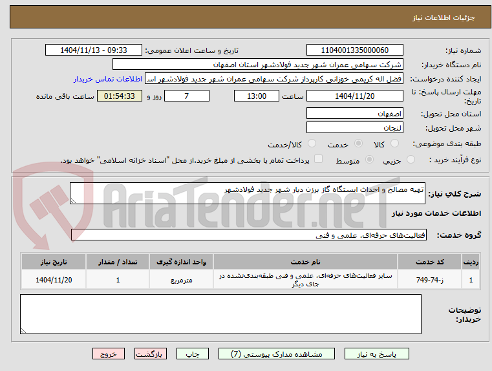The image size is (492, 371).
Task: Click the service name cell سایر فعالیت‌های حرفه‌ای
Action: (x=305, y=280)
